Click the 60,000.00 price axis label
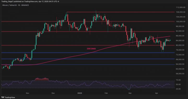 tap(180, 69)
